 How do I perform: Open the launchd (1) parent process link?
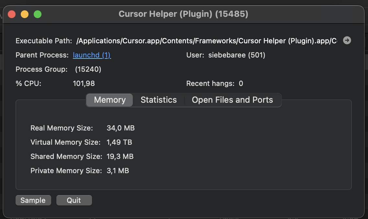pos(92,55)
